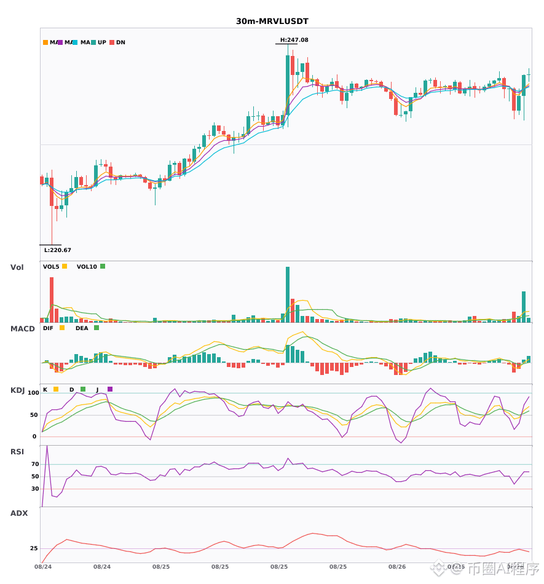Click the purple MA legend swatch
The image size is (544, 584).
(x=60, y=42)
